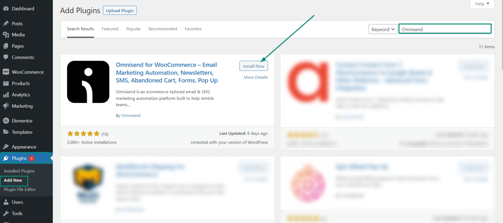The image size is (503, 223).
Task: Open the Tools wrench icon
Action: [x=6, y=214]
